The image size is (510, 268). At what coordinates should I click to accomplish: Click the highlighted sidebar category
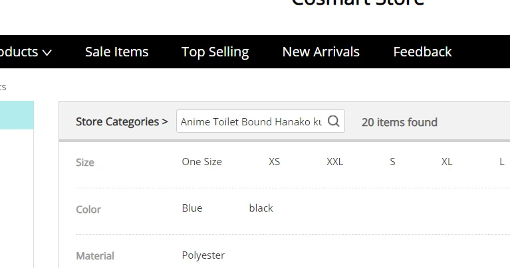tap(17, 115)
